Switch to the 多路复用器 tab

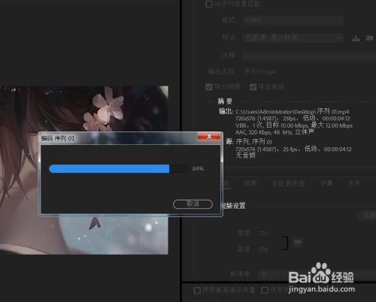(289, 183)
